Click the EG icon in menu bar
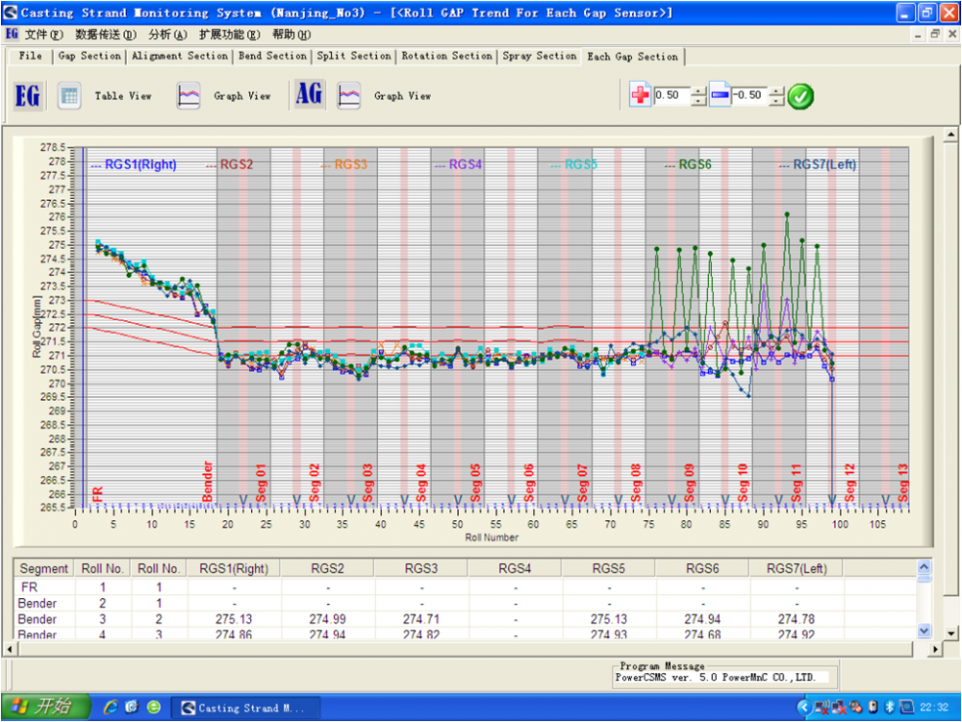 12,34
